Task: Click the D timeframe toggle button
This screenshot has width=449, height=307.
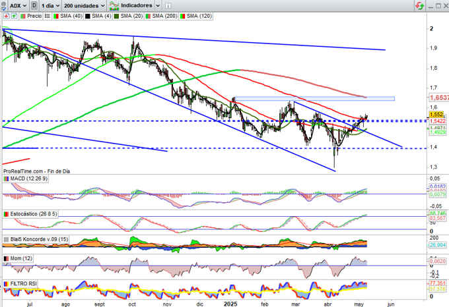Action: click(x=34, y=5)
